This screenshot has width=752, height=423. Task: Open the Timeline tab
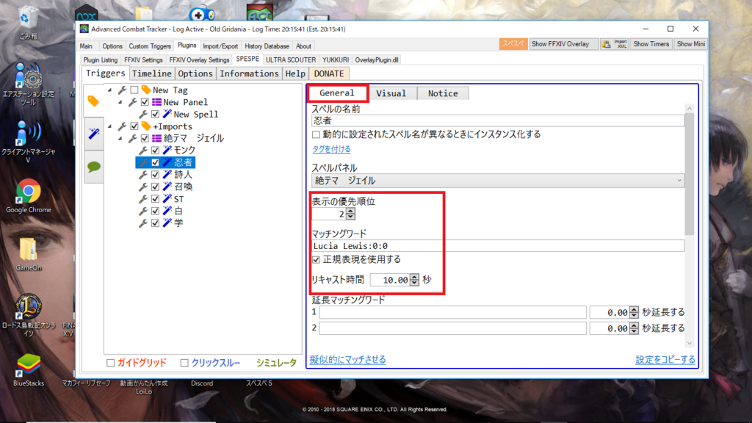click(x=151, y=73)
